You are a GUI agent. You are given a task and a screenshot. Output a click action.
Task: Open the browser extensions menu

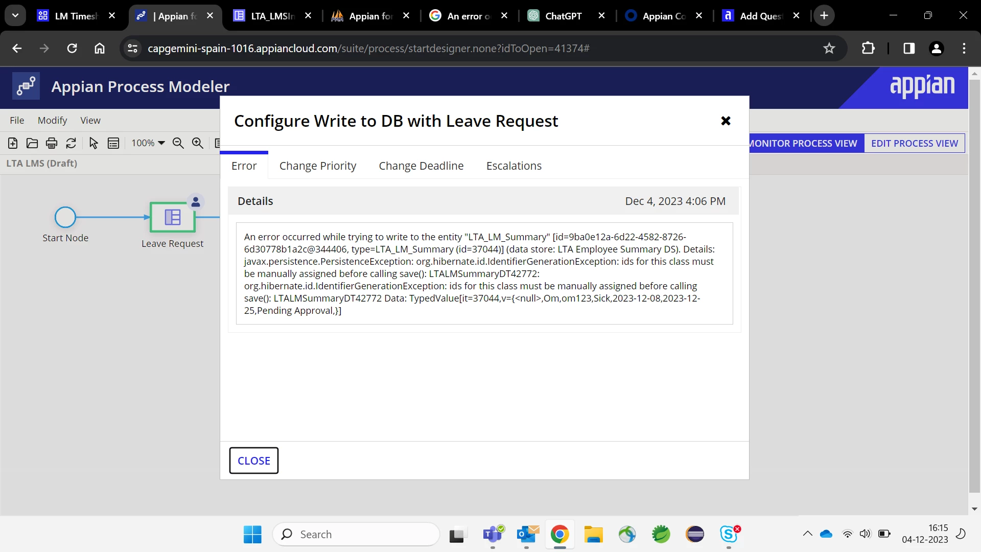(868, 49)
